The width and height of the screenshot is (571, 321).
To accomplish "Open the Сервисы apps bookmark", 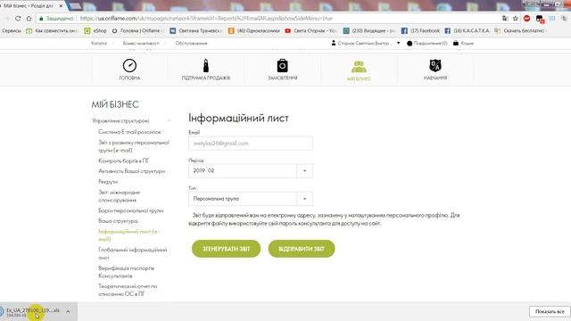I will 11,31.
